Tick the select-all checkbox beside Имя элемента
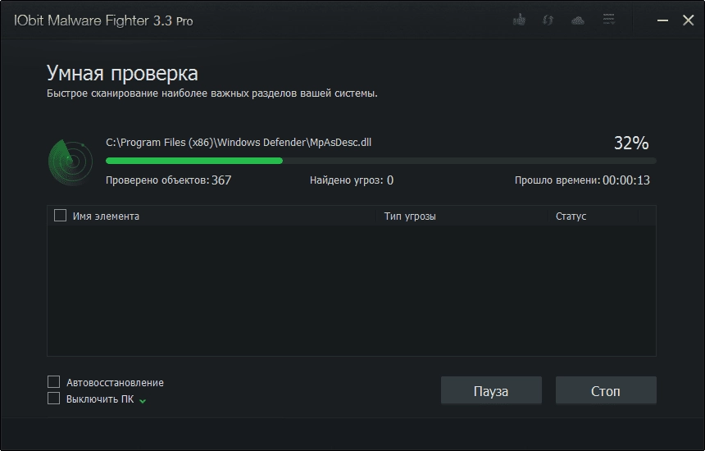Screen dimensions: 705x451 coord(60,216)
